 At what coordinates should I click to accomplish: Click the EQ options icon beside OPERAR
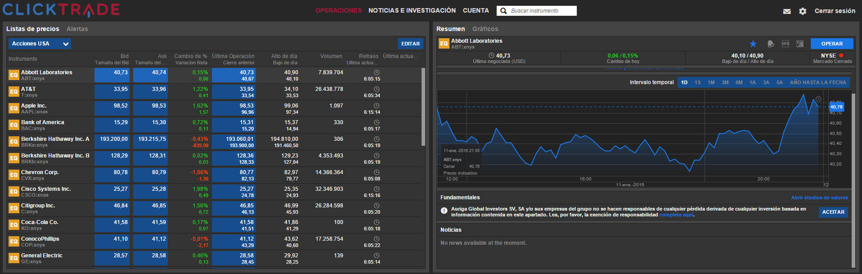point(800,44)
